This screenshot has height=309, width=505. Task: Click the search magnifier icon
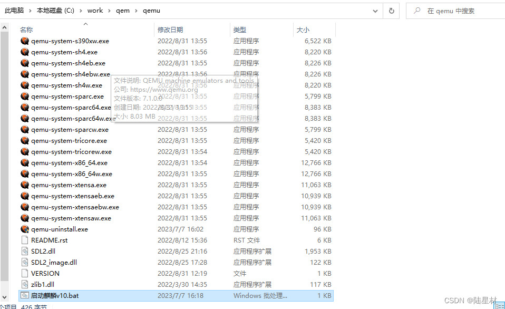(x=417, y=11)
